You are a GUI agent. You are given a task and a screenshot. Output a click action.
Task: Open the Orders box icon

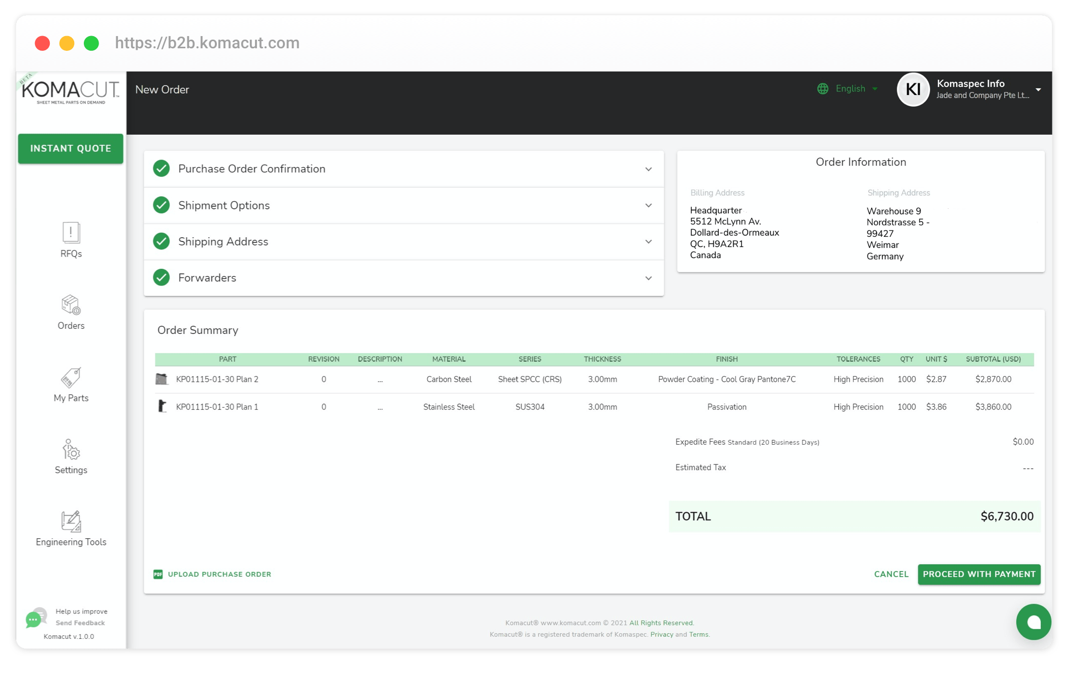coord(71,305)
